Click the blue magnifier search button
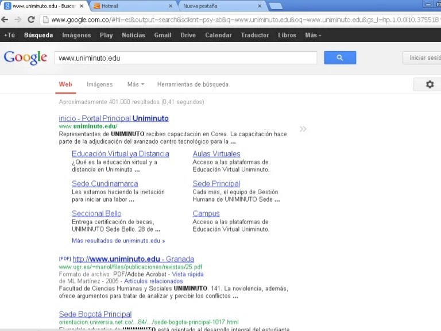This screenshot has width=441, height=331. pos(340,57)
